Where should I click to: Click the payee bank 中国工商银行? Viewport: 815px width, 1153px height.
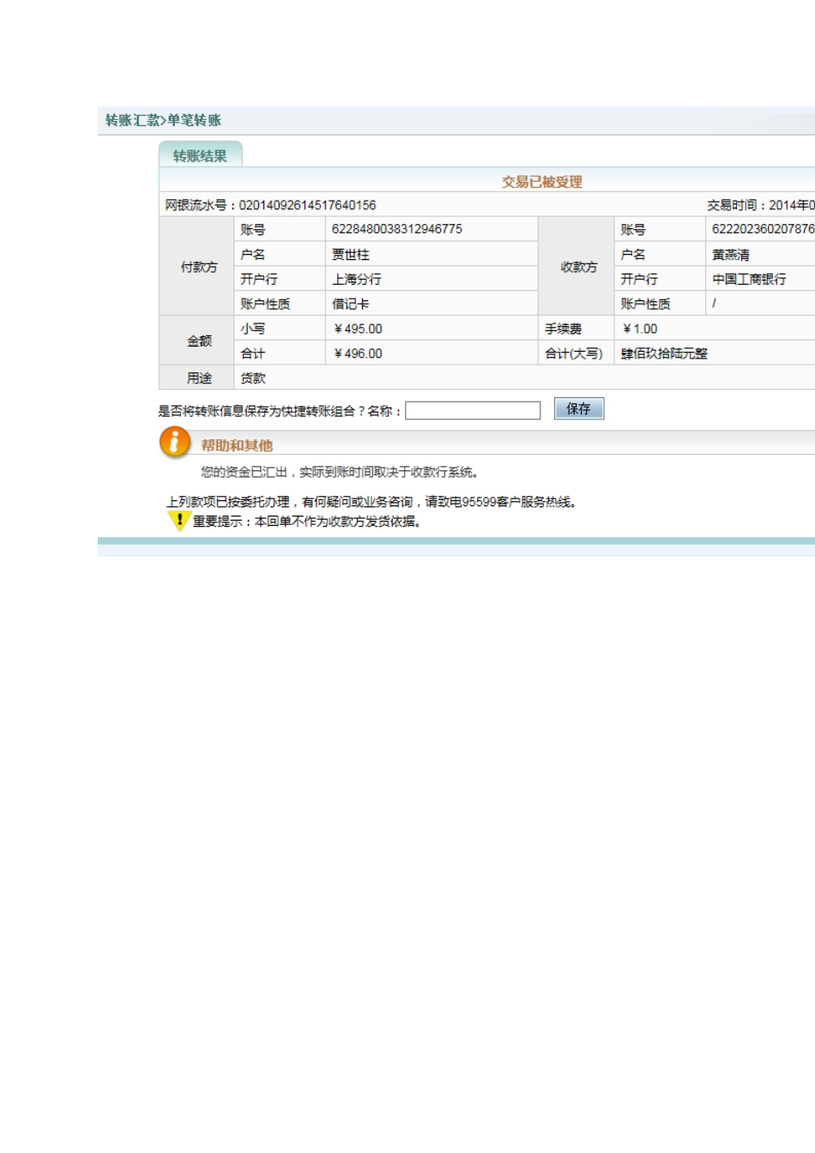(x=748, y=279)
